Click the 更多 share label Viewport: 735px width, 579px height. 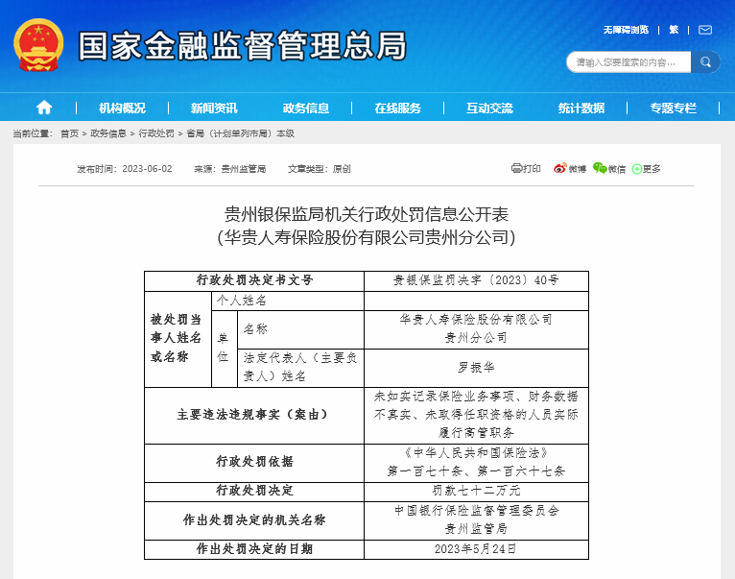coord(652,169)
